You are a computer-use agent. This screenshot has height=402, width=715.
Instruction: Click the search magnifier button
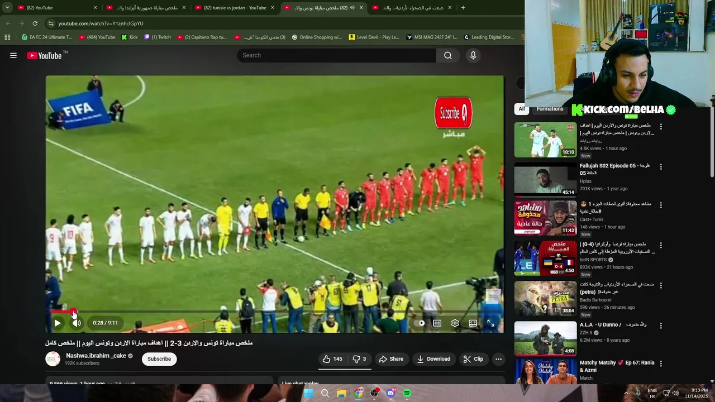[448, 55]
